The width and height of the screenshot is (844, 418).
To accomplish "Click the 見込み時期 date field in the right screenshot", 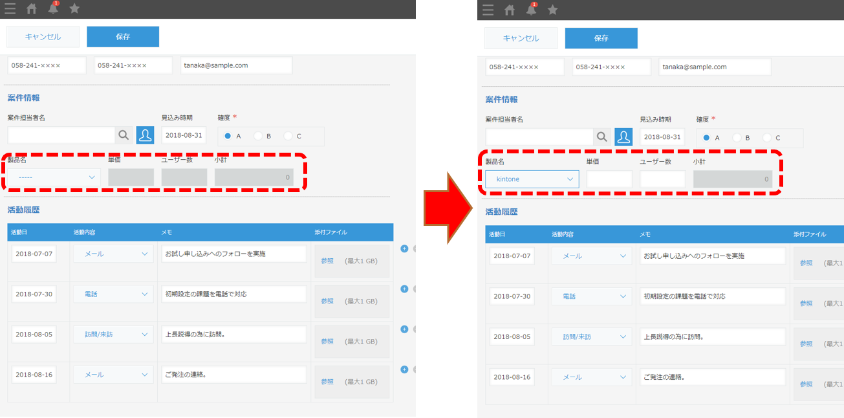I will point(662,137).
